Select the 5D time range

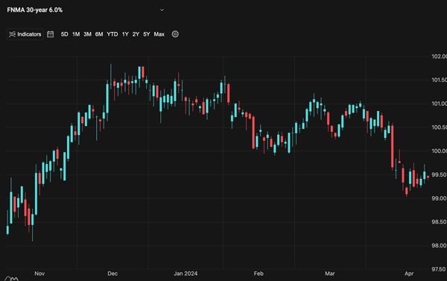pos(64,34)
